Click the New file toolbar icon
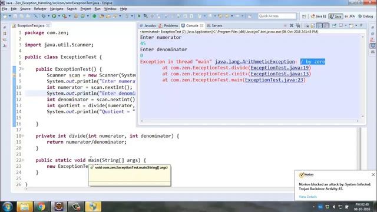The width and height of the screenshot is (377, 212). (x=5, y=16)
